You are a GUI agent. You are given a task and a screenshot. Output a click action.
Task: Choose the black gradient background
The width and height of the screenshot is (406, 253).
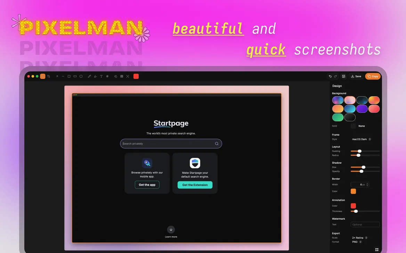pos(350,117)
